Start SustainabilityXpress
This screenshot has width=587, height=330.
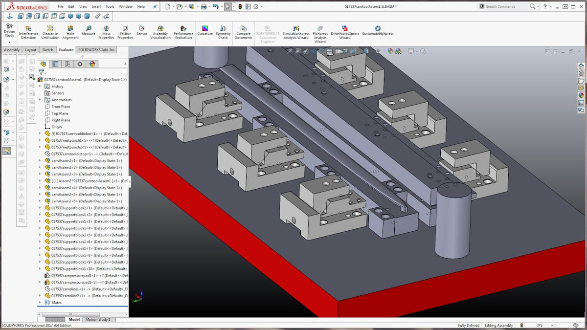tap(378, 31)
